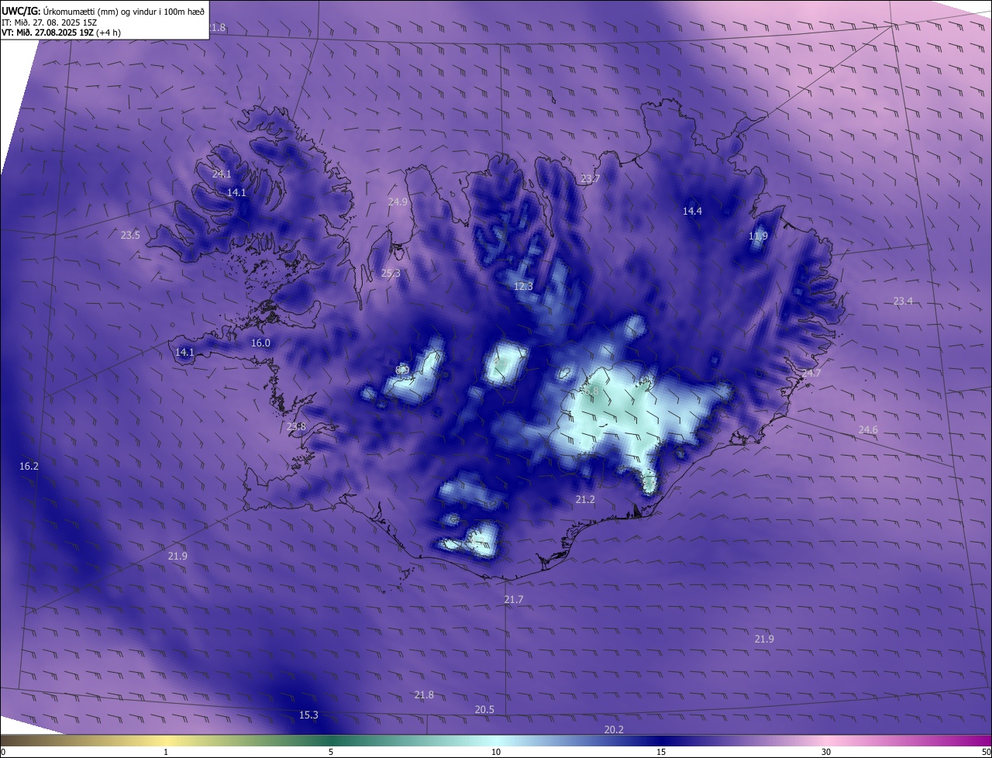Select the 11.9 label in the east

pyautogui.click(x=758, y=236)
